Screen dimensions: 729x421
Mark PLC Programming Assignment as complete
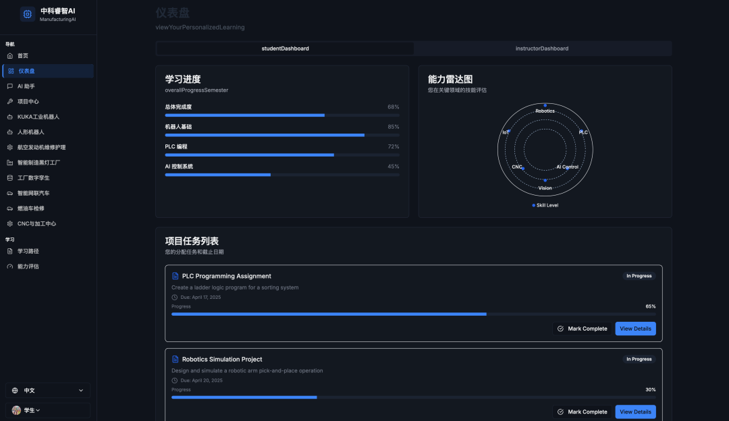point(582,329)
